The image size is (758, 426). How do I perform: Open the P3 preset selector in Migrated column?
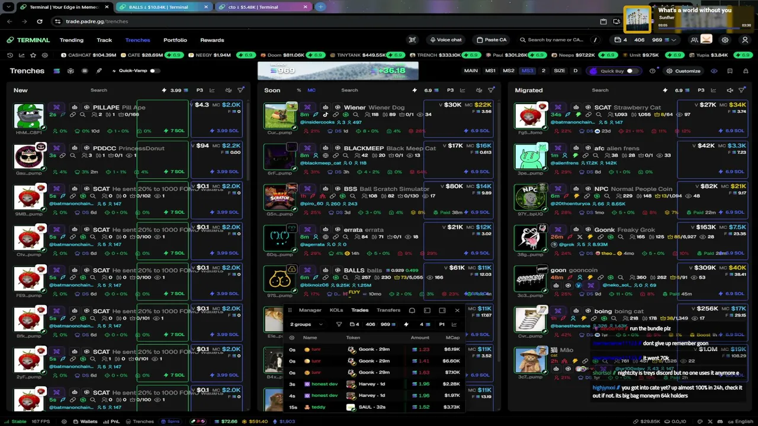coord(701,91)
